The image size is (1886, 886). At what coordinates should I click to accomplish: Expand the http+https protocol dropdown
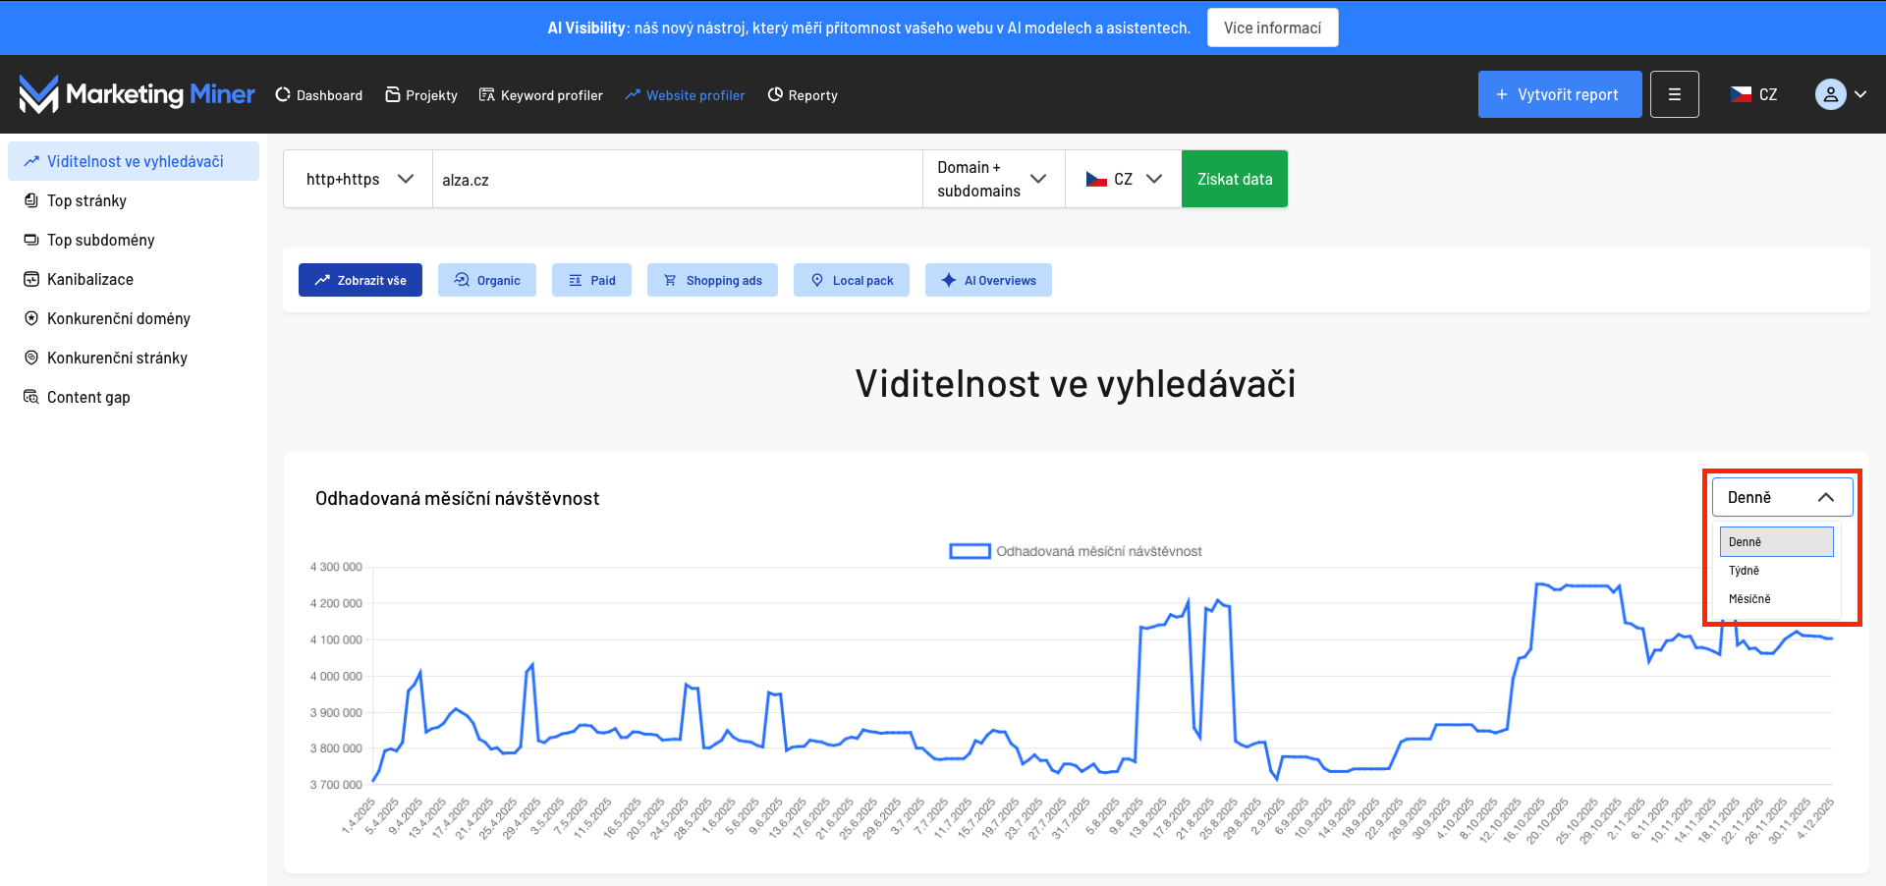[x=358, y=179]
